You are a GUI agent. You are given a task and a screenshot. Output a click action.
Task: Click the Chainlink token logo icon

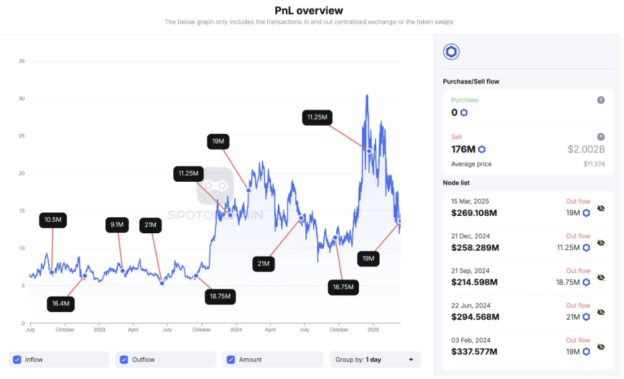(451, 52)
